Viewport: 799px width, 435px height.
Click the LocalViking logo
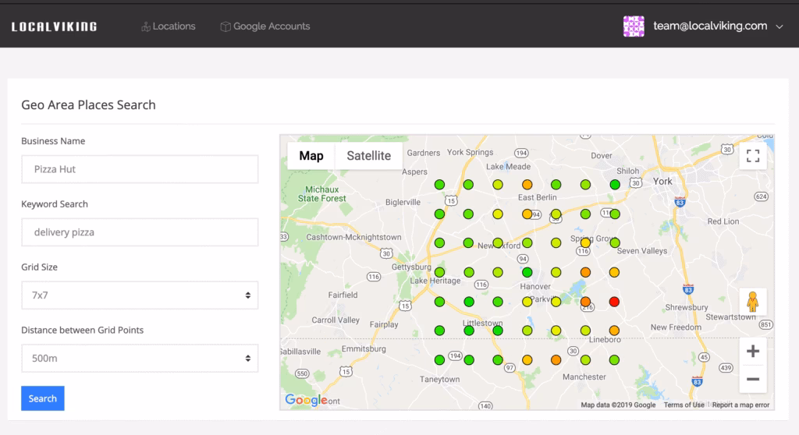coord(54,27)
